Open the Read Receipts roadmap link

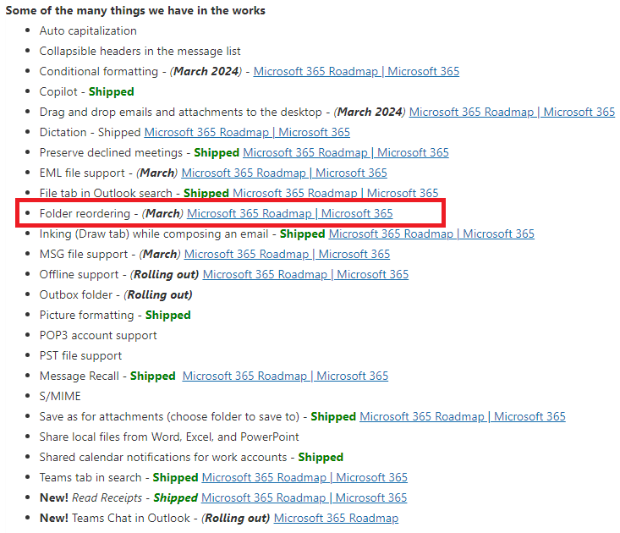pyautogui.click(x=304, y=497)
